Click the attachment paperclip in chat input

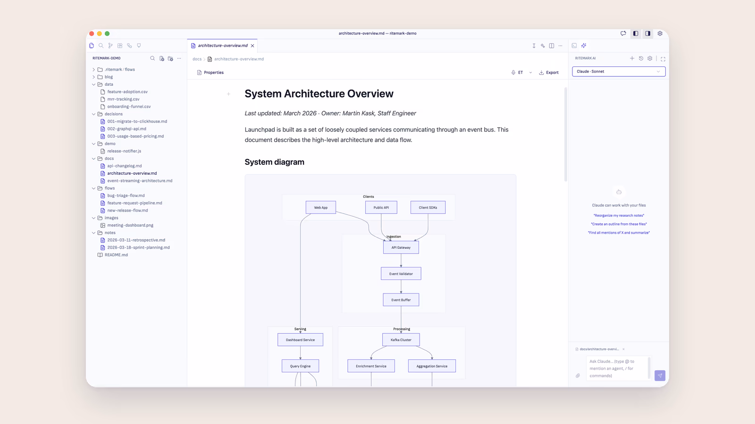pos(578,375)
